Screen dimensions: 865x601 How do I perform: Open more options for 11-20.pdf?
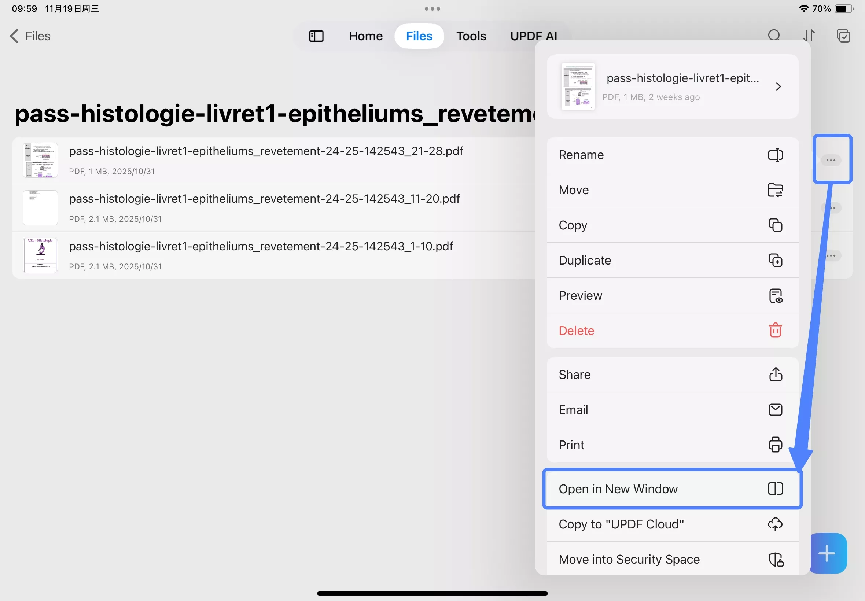click(833, 208)
